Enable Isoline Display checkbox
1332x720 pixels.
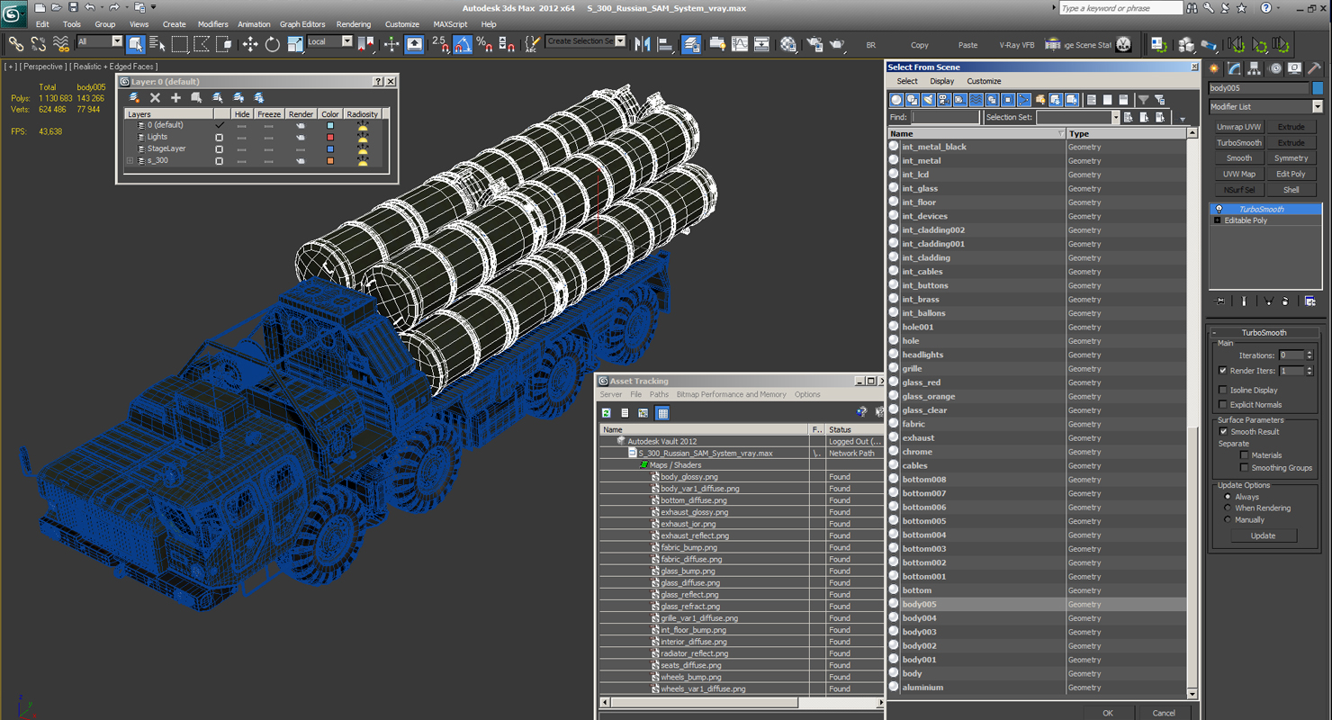click(1222, 391)
